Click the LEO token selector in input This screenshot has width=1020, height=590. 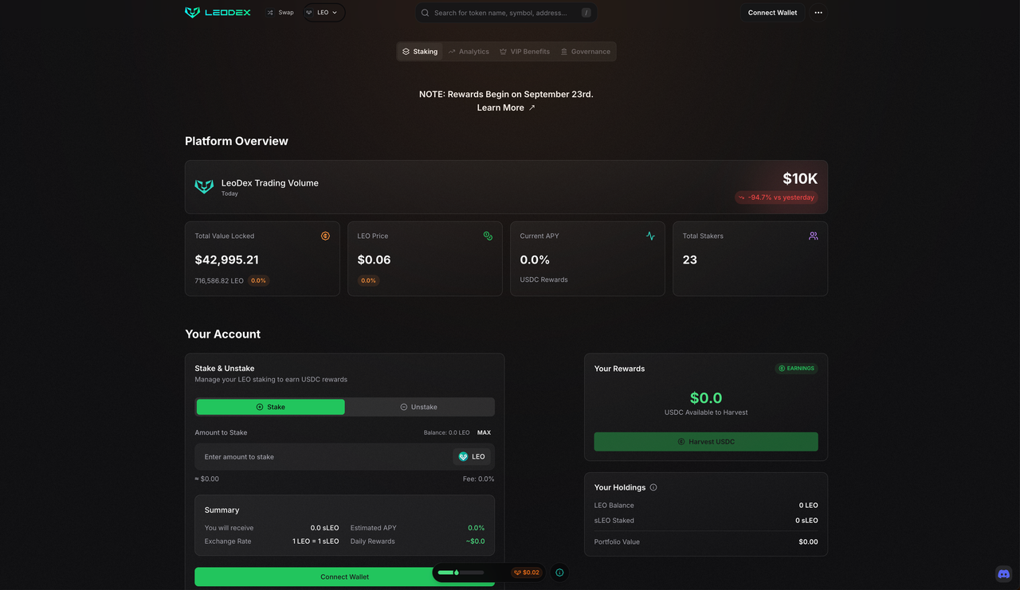tap(473, 457)
